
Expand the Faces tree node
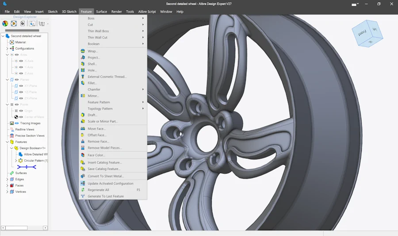coord(7,186)
